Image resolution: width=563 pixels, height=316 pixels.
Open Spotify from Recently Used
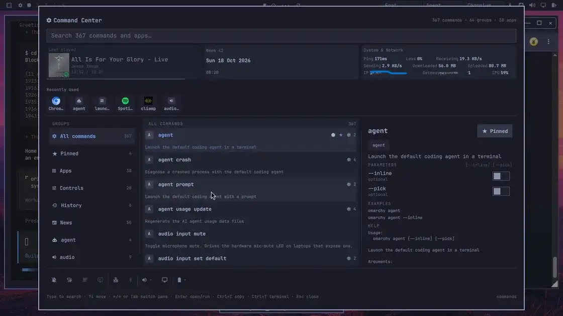pos(125,103)
